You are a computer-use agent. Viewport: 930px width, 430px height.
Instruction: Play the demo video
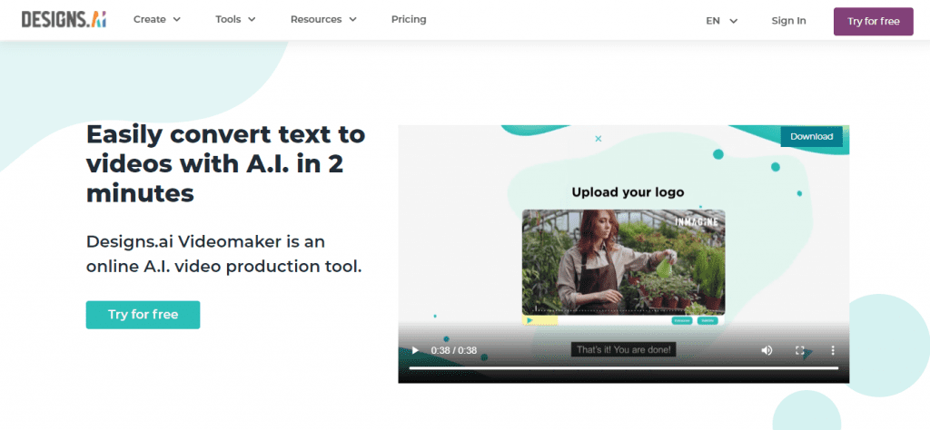[415, 350]
